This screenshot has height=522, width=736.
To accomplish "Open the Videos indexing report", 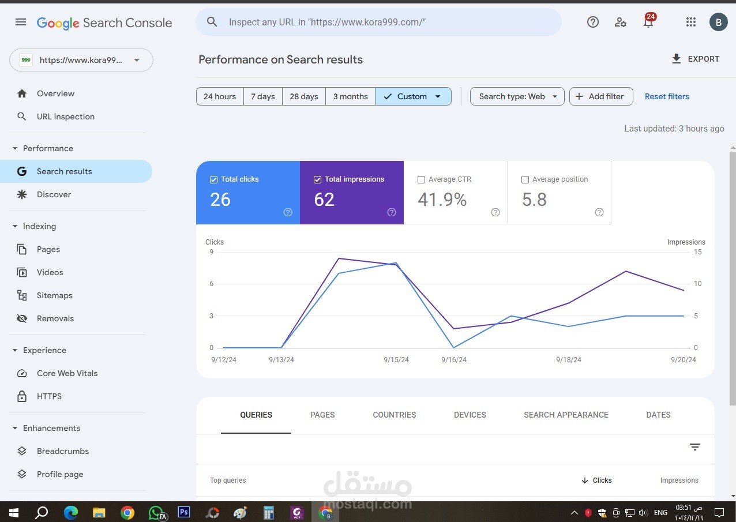I will tap(76, 272).
